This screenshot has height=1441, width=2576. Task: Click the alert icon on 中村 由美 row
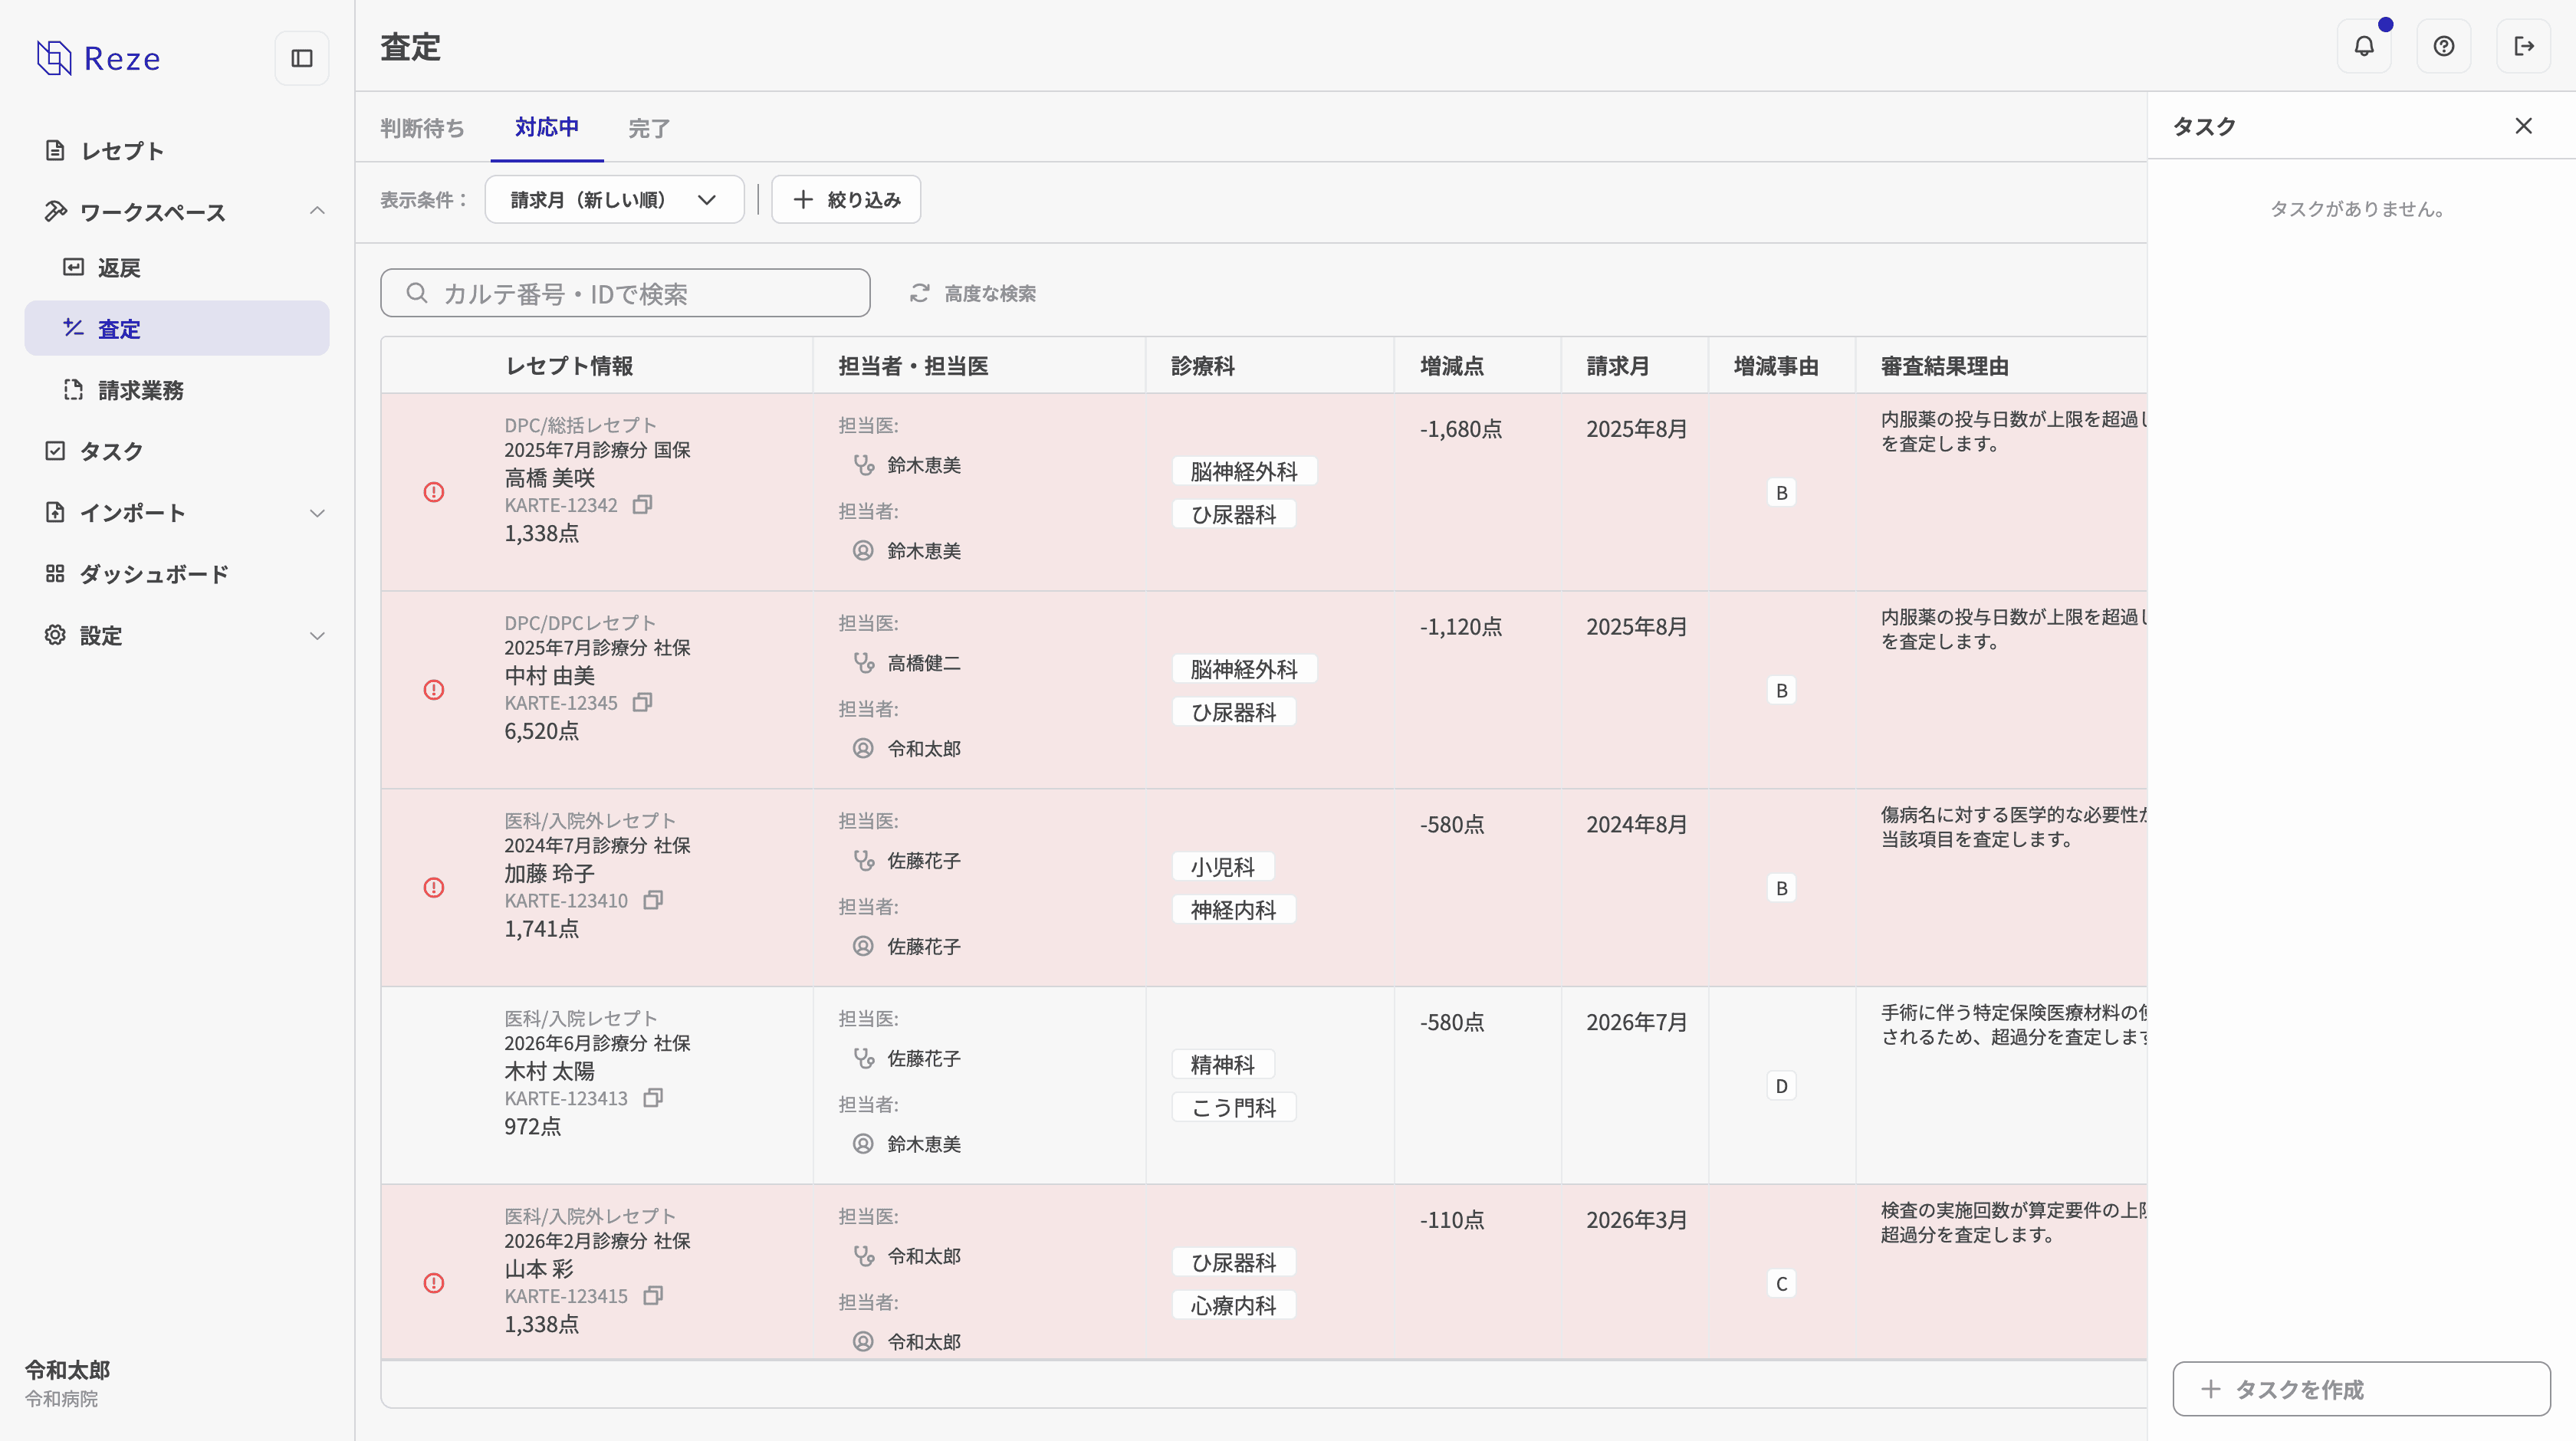coord(434,690)
